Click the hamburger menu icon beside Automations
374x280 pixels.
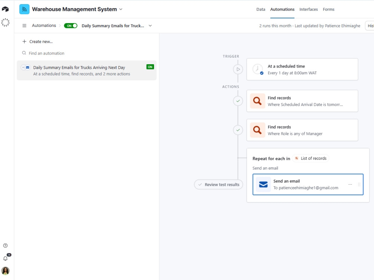pos(24,25)
